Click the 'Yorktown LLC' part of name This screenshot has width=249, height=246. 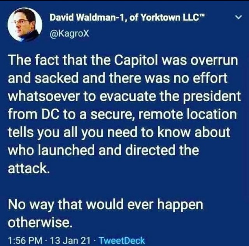(x=172, y=17)
